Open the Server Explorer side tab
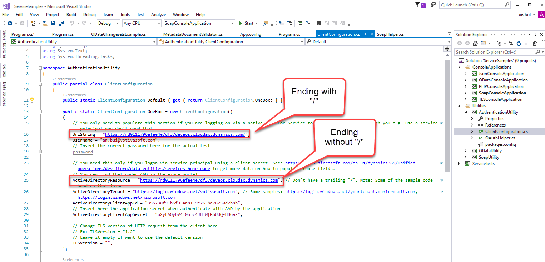This screenshot has height=262, width=545. 5,45
